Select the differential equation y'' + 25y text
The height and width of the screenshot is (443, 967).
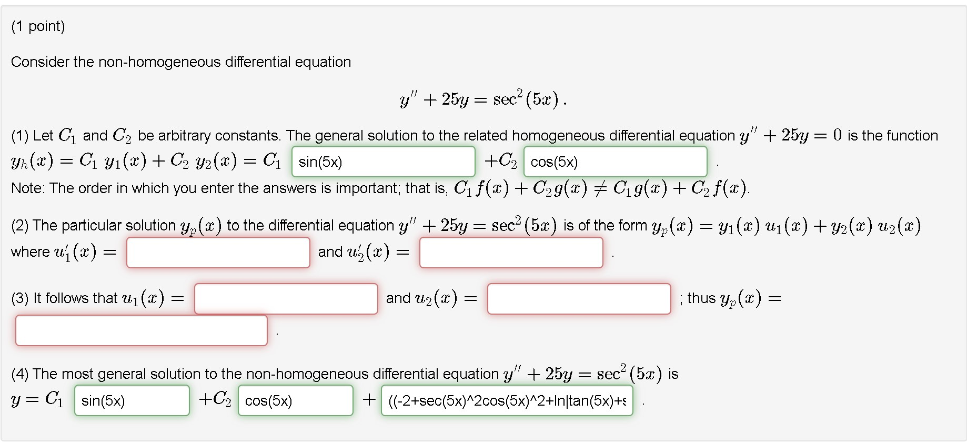pos(483,98)
